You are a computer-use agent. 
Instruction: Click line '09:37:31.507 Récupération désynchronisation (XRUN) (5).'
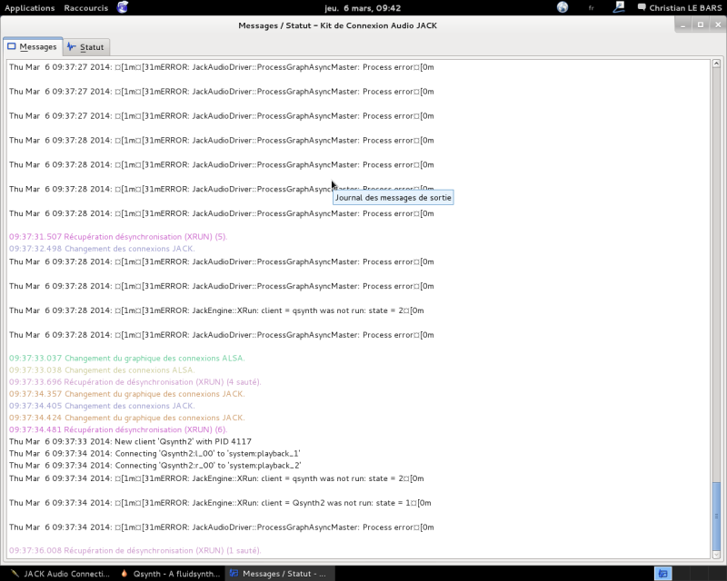pos(118,237)
